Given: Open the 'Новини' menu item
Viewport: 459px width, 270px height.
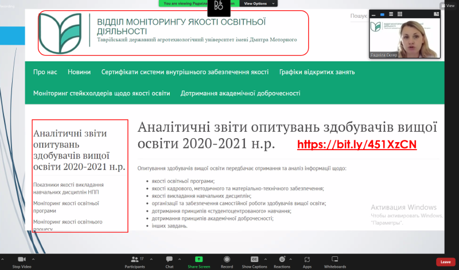Looking at the screenshot, I should (x=79, y=72).
